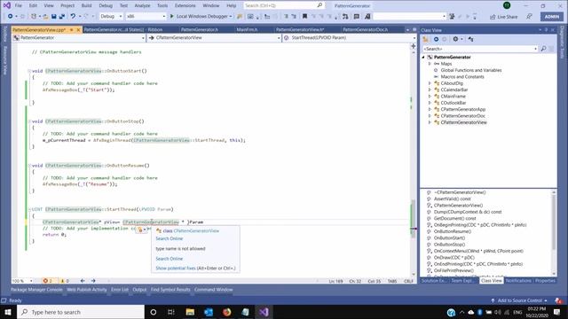Select OnButtonStop() in member list
The image size is (568, 319).
tap(449, 245)
